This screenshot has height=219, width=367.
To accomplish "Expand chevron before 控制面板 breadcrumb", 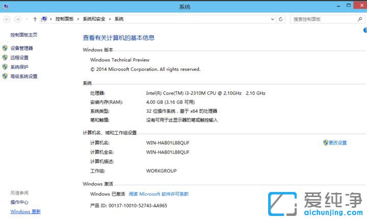I will (51, 19).
